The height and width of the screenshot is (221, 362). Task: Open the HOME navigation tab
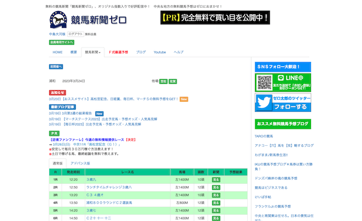pyautogui.click(x=58, y=52)
